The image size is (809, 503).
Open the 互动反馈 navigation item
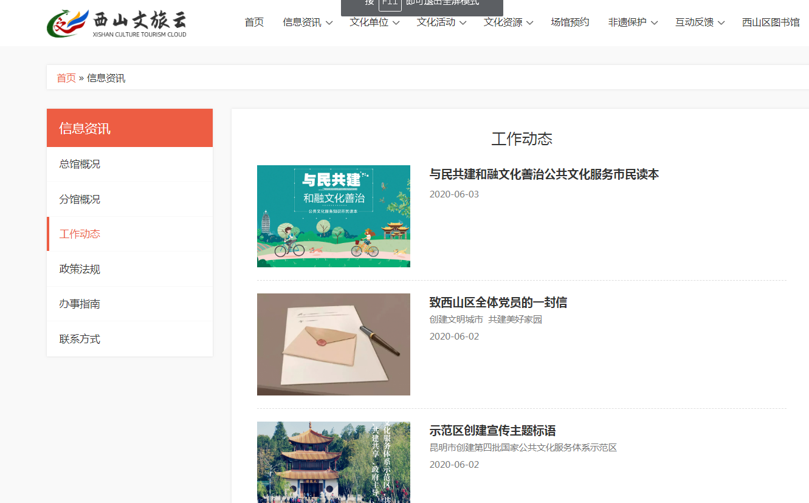(694, 22)
